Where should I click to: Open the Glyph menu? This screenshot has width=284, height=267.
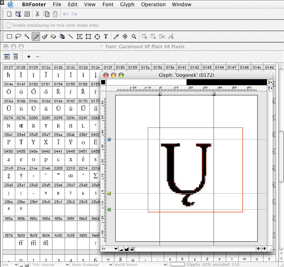(x=127, y=4)
